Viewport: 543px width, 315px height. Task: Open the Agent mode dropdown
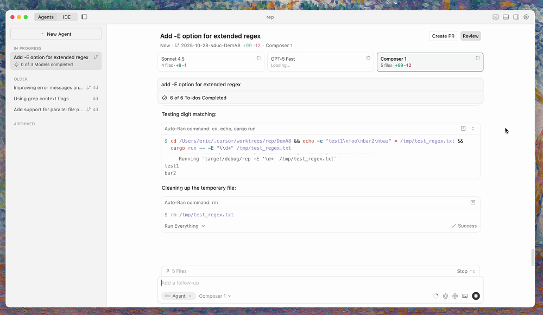[179, 296]
